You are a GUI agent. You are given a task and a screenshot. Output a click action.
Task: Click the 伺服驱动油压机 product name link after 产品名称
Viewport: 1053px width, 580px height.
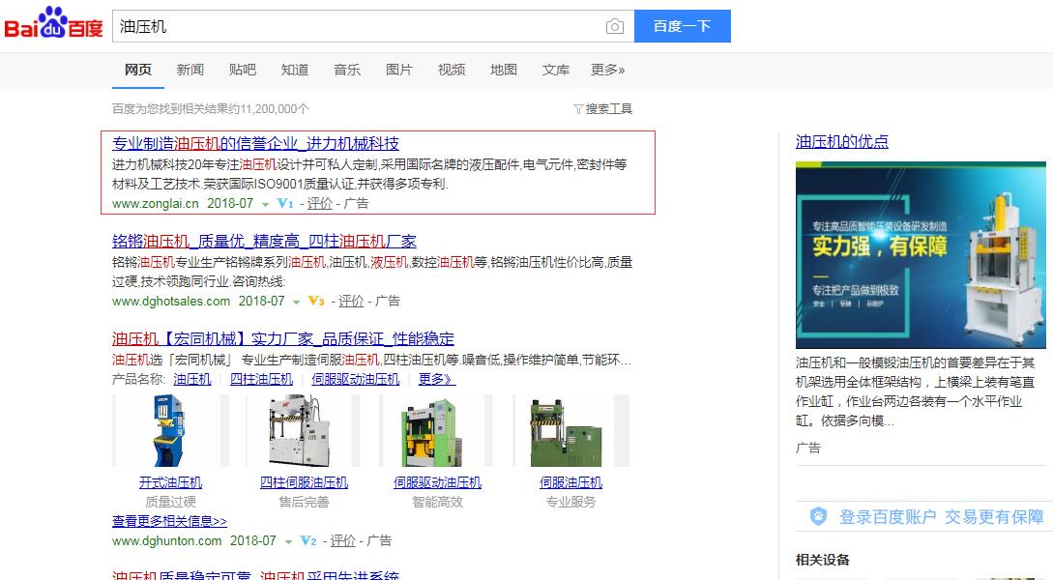355,379
